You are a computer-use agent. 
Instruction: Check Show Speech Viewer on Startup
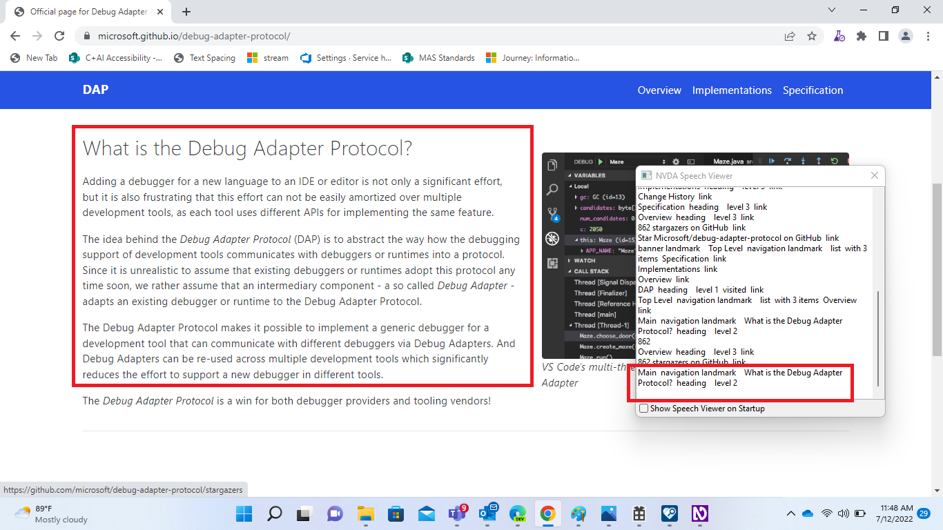(x=643, y=408)
